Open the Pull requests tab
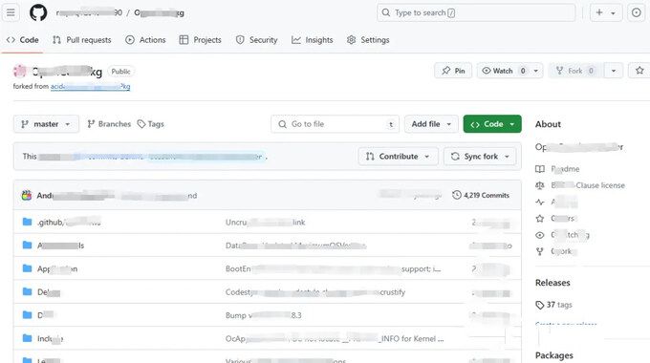 pos(82,40)
